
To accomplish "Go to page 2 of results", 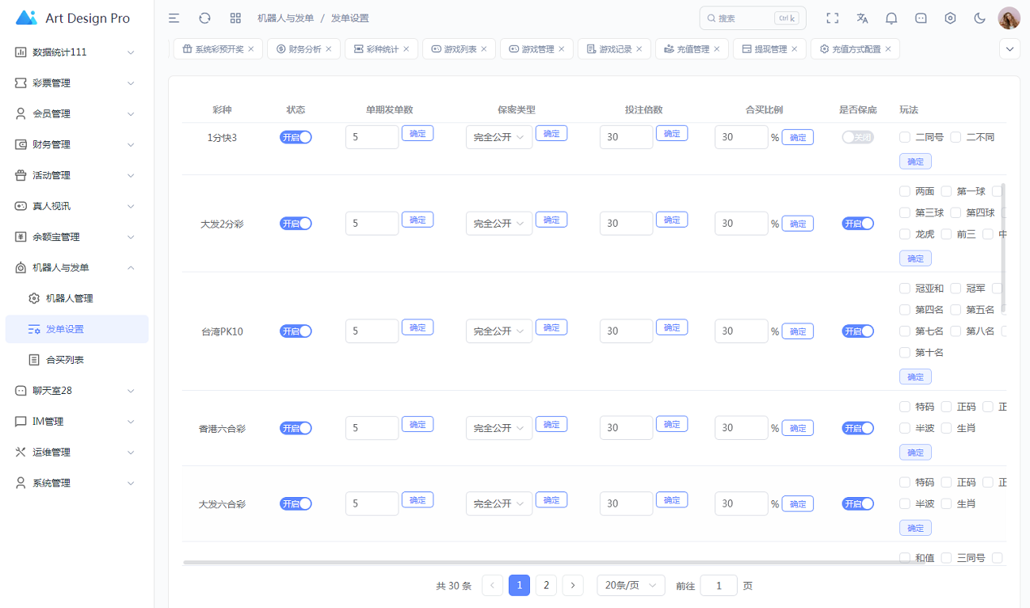I will coord(546,586).
